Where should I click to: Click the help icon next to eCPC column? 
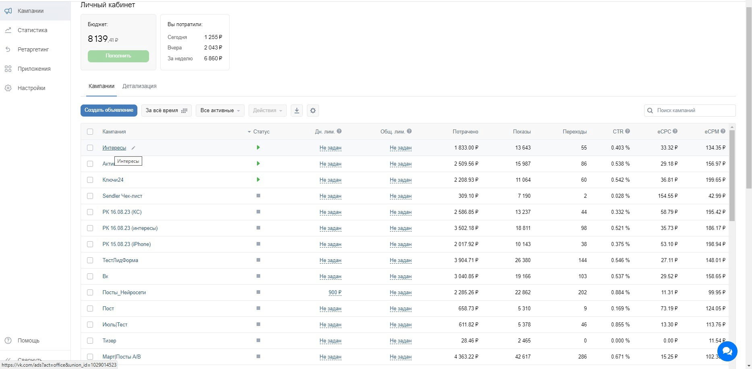pyautogui.click(x=675, y=131)
